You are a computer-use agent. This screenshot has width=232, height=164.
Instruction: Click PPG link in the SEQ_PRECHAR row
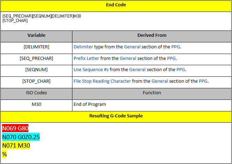[x=171, y=58]
